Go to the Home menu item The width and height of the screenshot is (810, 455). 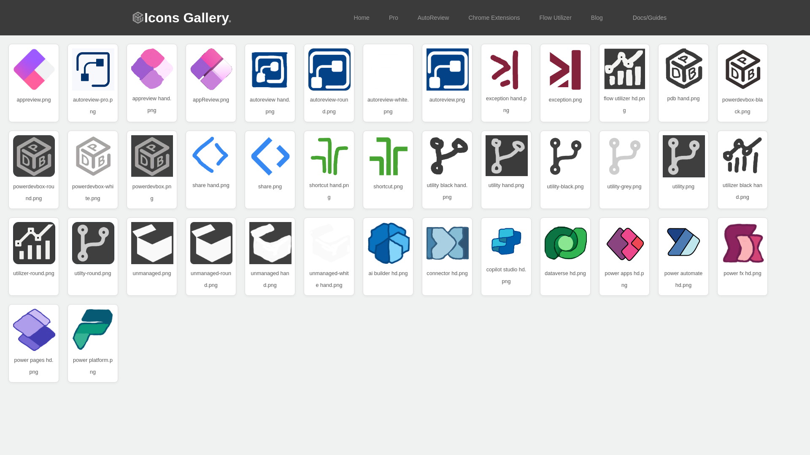362,18
